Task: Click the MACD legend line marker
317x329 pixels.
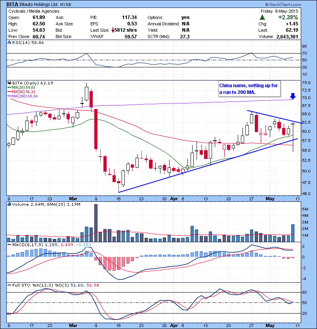Action: point(9,245)
